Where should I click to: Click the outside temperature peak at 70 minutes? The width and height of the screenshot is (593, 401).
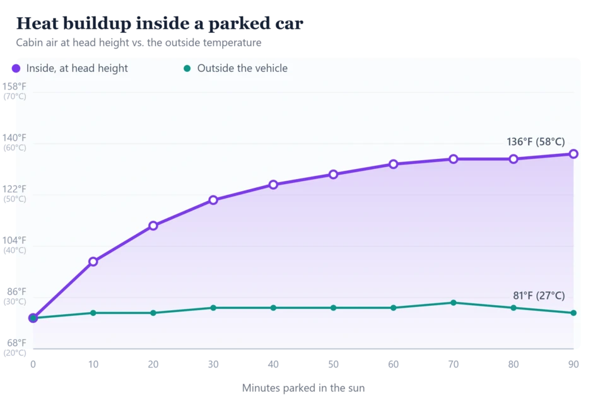coord(454,303)
